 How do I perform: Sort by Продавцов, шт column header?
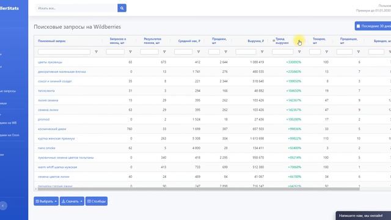point(349,41)
